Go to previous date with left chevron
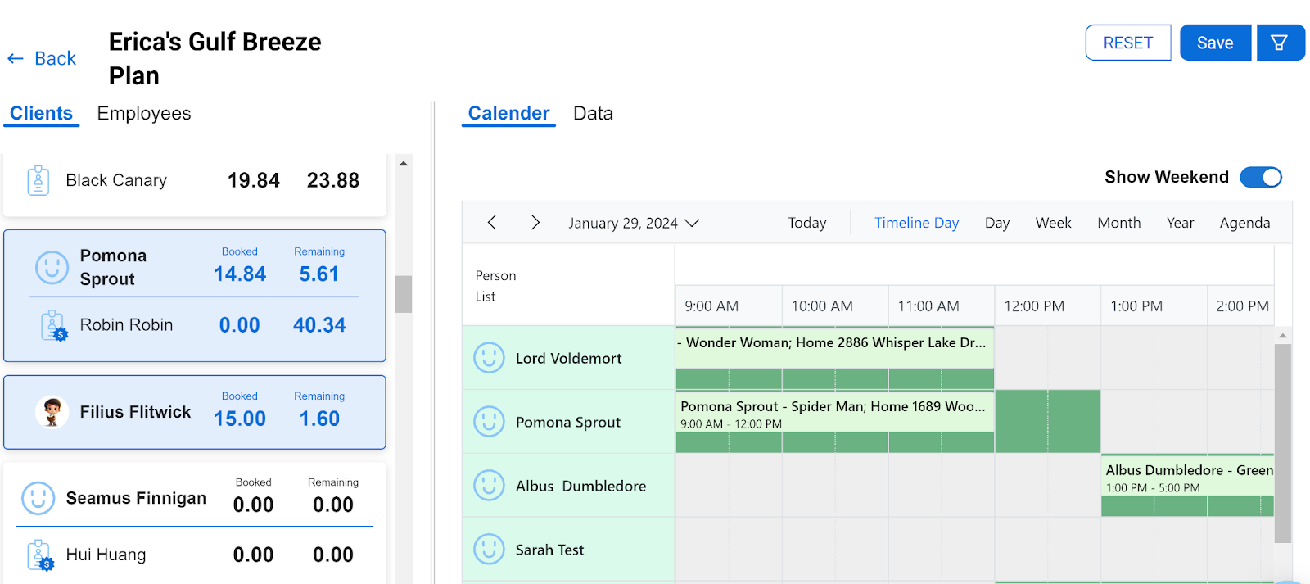 (x=492, y=223)
